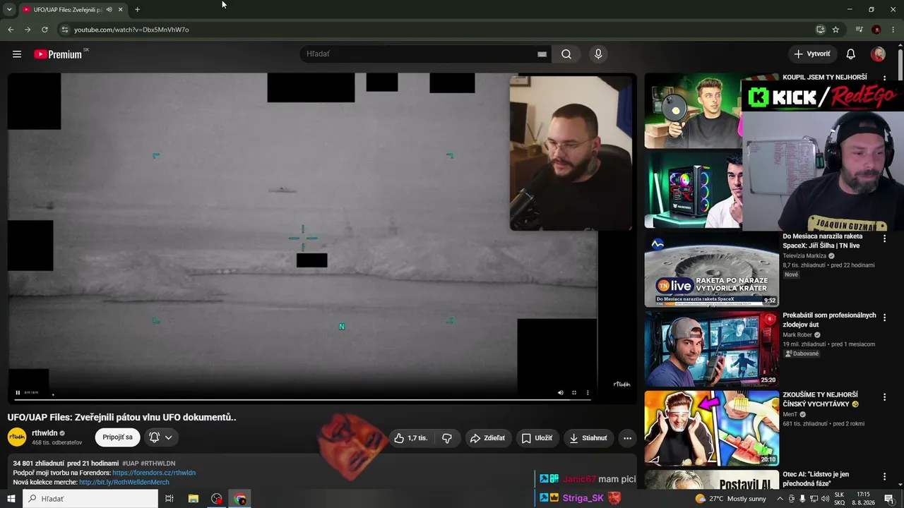Install app icon in address bar
Screen dimensions: 904x508
820,30
